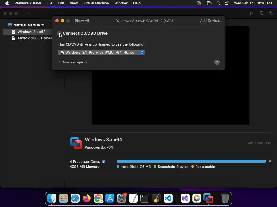The image size is (277, 207).
Task: Click the add virtual machine plus button
Action: click(x=25, y=13)
